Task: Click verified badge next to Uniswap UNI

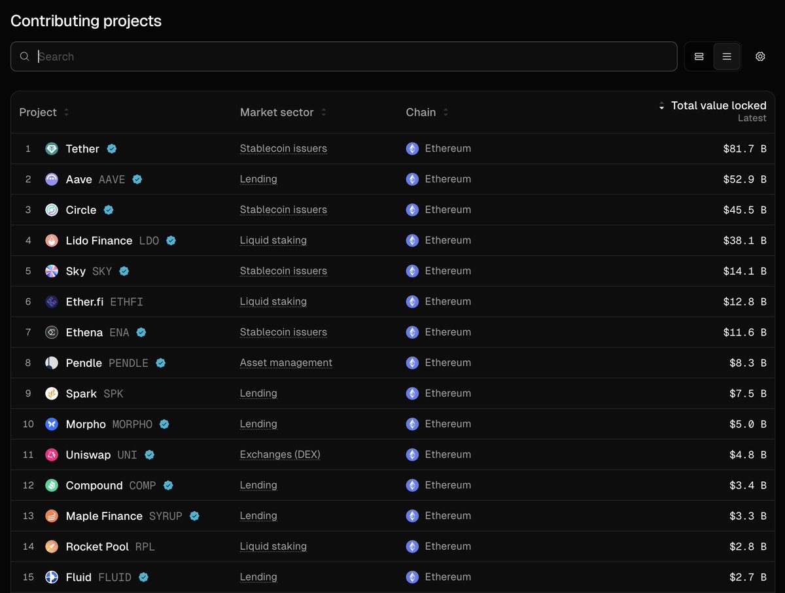Action: [149, 454]
